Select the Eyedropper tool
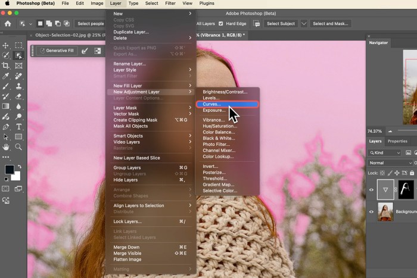417x278 pixels. pyautogui.click(x=5, y=76)
